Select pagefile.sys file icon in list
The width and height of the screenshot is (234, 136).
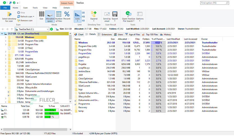[76, 57]
